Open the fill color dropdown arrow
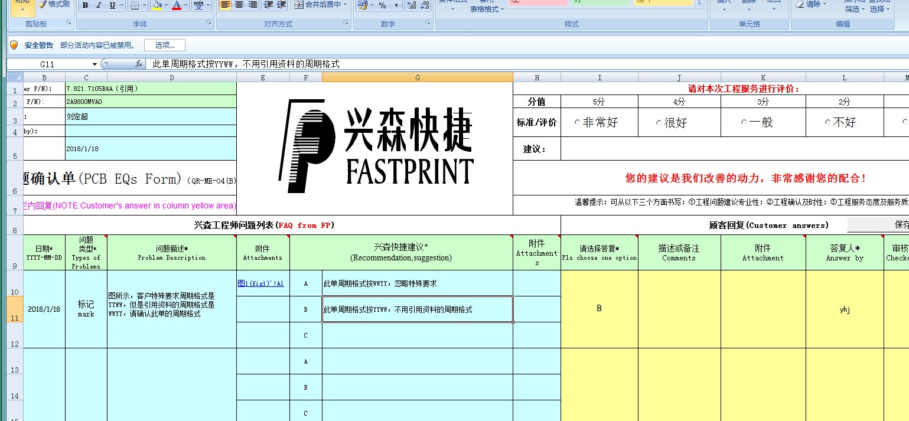Screen dimensions: 909x421 (167, 5)
